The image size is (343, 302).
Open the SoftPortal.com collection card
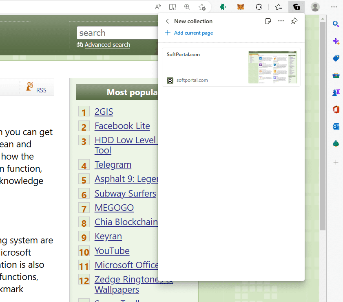[231, 67]
